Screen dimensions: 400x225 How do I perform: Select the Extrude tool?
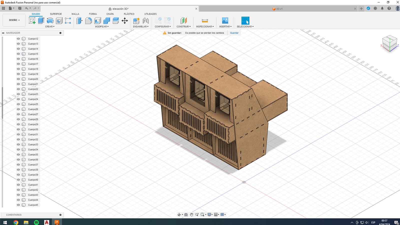tap(41, 20)
